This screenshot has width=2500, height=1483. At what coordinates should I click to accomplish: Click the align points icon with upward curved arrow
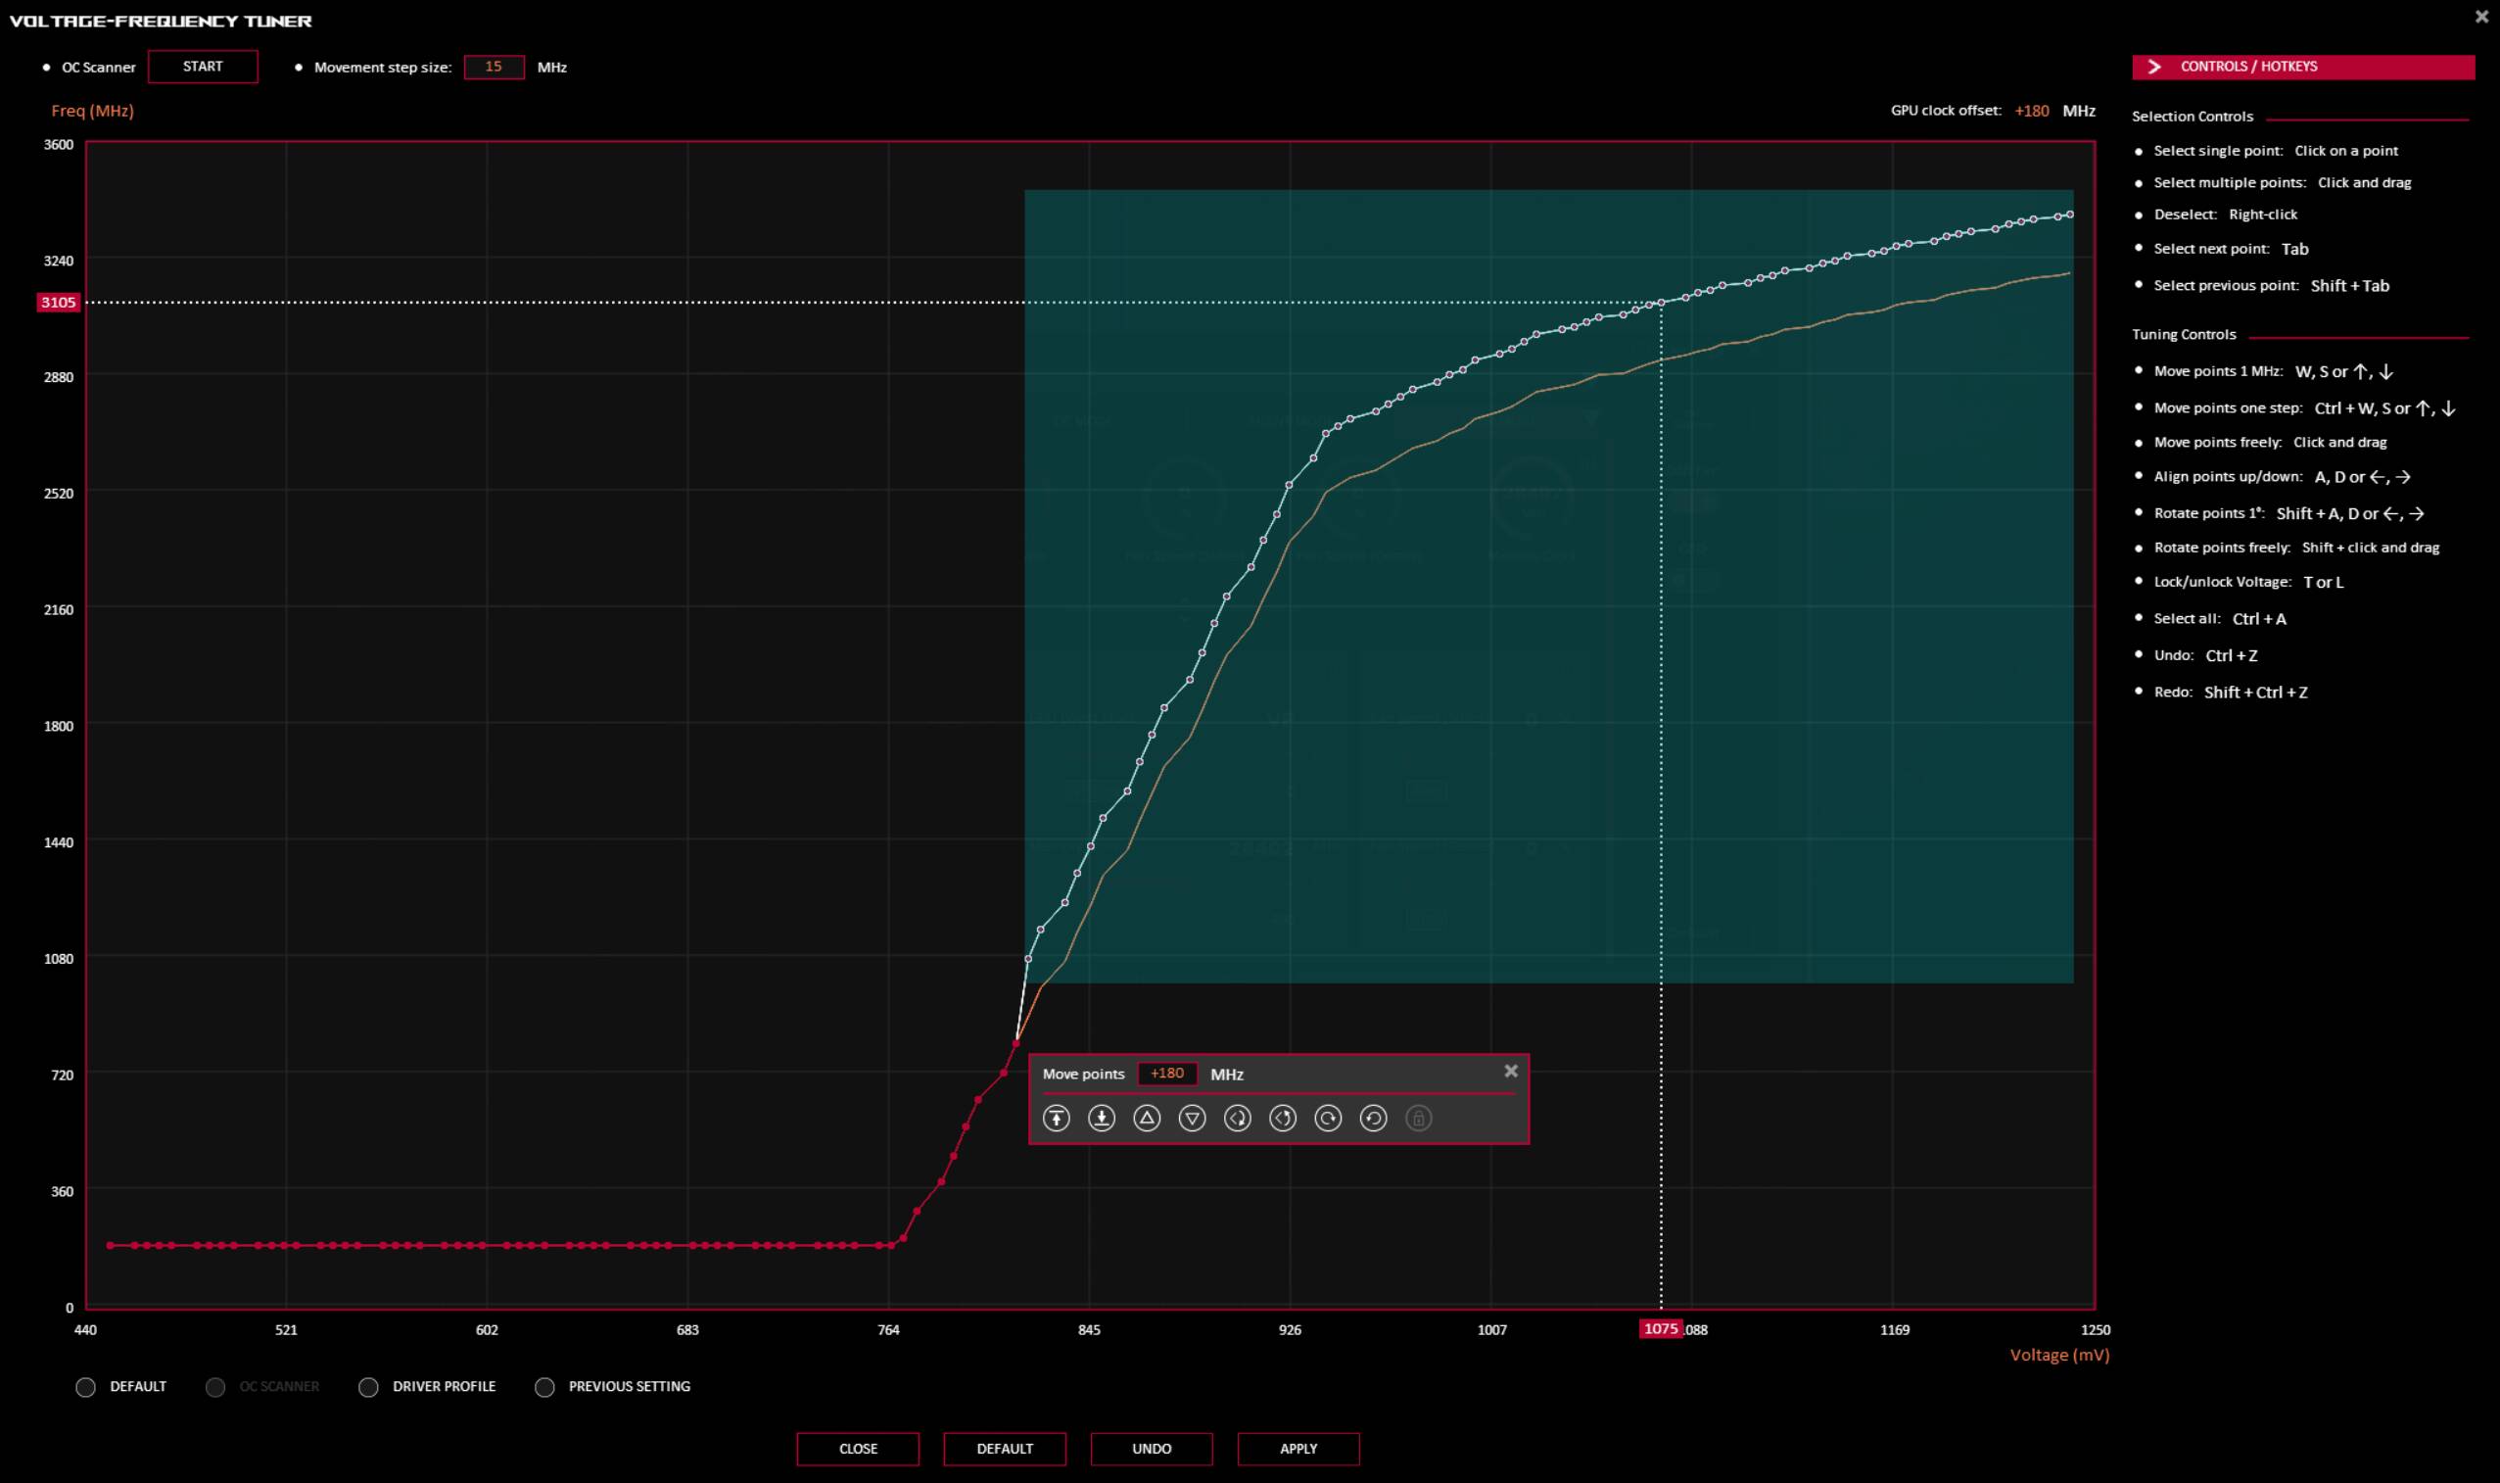point(1283,1119)
